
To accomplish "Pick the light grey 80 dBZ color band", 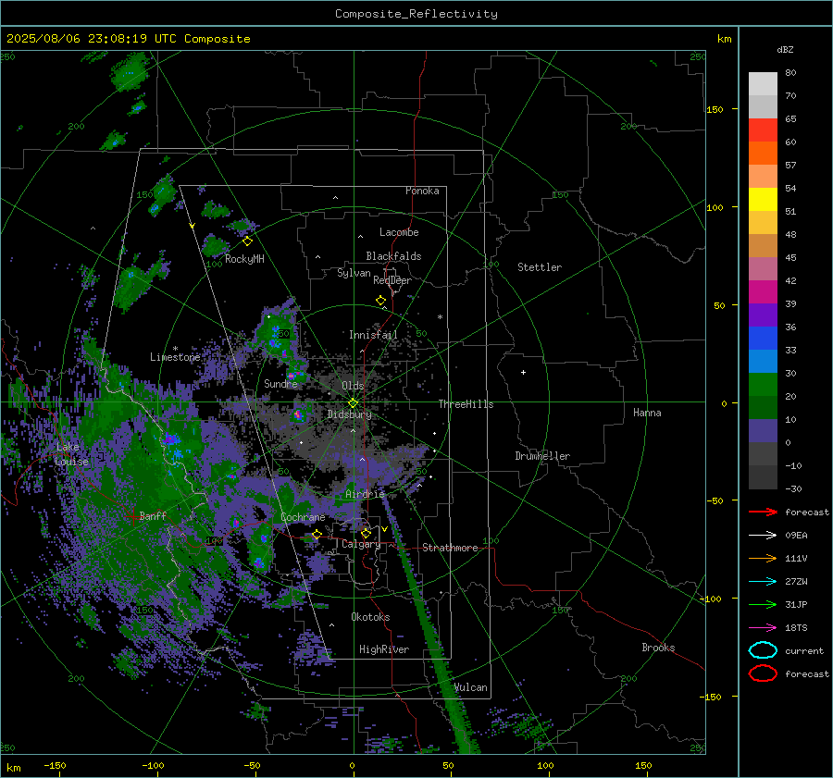I will coord(763,83).
